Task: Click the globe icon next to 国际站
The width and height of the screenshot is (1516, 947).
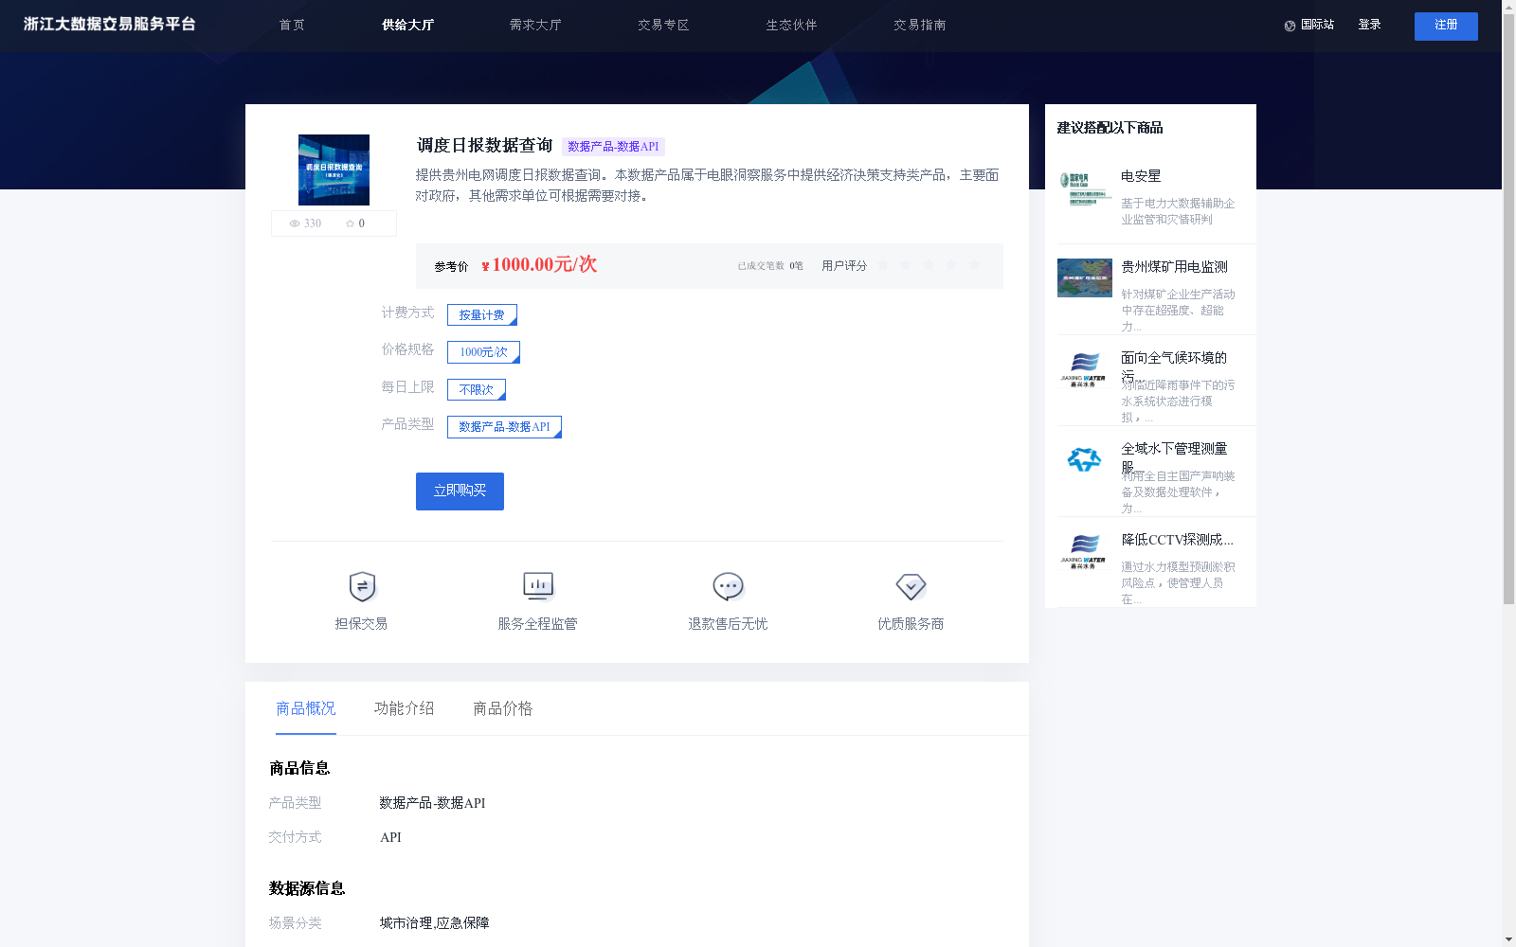Action: pyautogui.click(x=1290, y=26)
